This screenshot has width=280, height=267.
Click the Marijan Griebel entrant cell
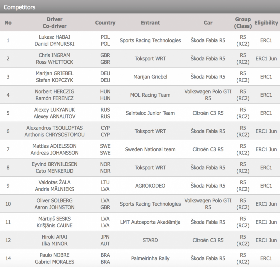[150, 77]
